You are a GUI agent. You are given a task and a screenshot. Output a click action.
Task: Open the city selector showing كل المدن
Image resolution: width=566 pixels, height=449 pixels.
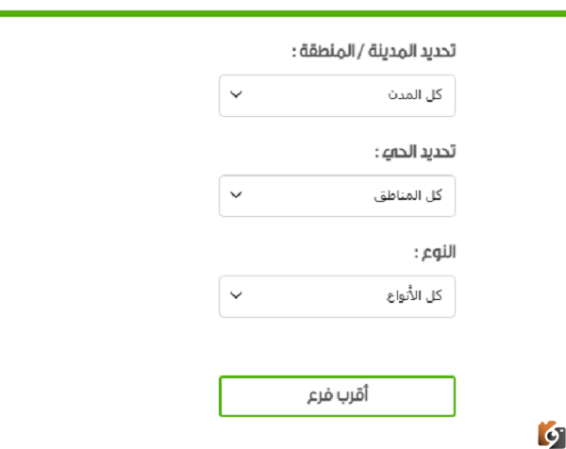coord(337,95)
